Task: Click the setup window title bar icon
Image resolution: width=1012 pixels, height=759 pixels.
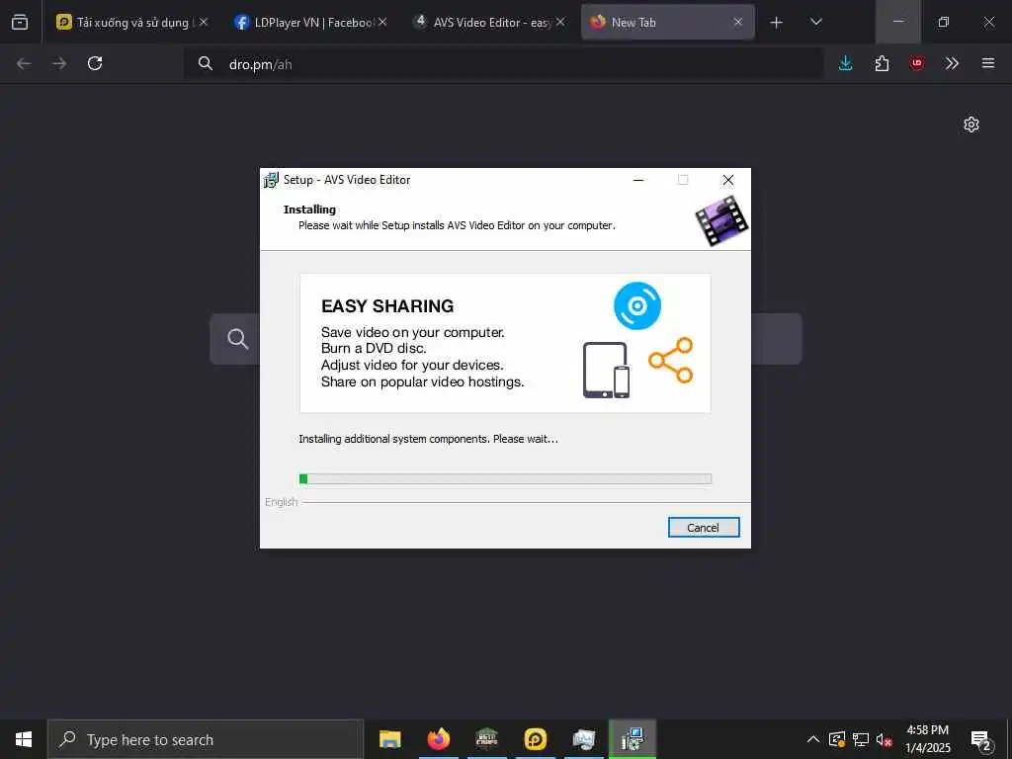Action: [x=271, y=180]
